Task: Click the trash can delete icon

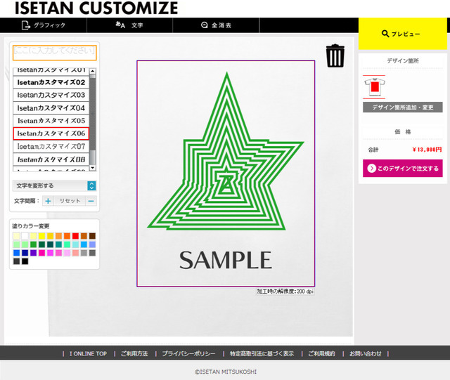Action: tap(335, 56)
